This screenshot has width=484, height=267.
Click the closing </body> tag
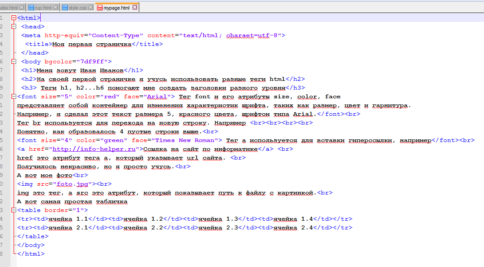[31, 245]
